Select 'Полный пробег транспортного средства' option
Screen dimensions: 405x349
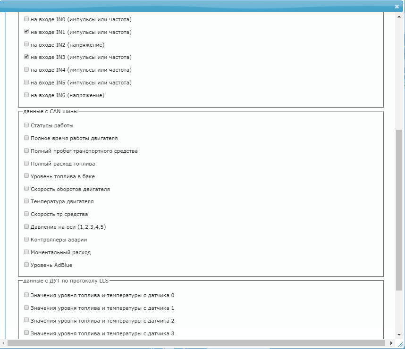26,151
